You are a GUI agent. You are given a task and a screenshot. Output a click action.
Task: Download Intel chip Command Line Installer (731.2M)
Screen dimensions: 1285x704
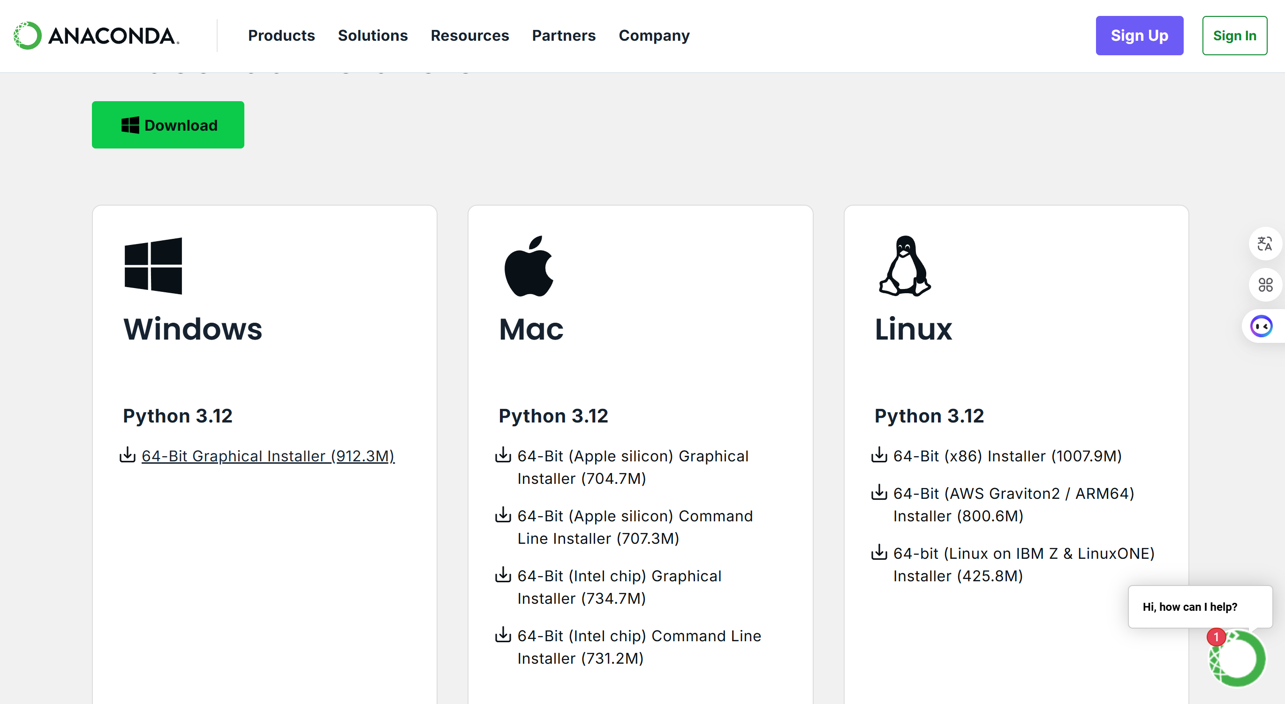[x=640, y=647]
